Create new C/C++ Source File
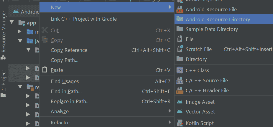 (x=223, y=80)
